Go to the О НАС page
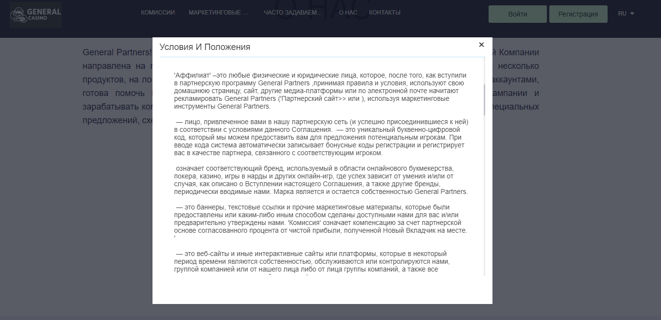This screenshot has height=320, width=661. [x=348, y=13]
